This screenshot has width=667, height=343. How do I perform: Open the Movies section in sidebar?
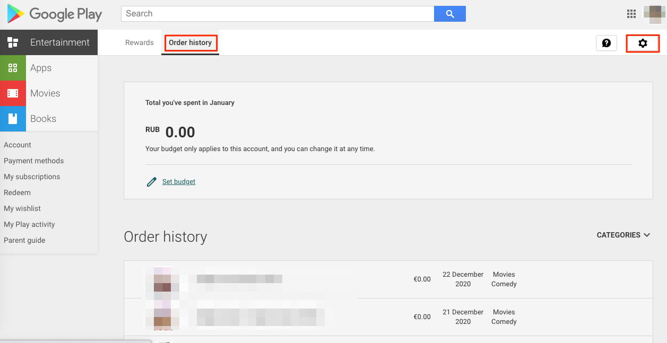45,93
